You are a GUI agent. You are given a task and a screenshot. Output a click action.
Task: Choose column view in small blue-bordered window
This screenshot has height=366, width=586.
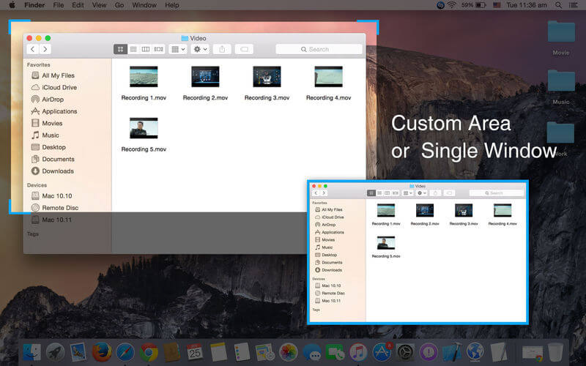pos(387,193)
